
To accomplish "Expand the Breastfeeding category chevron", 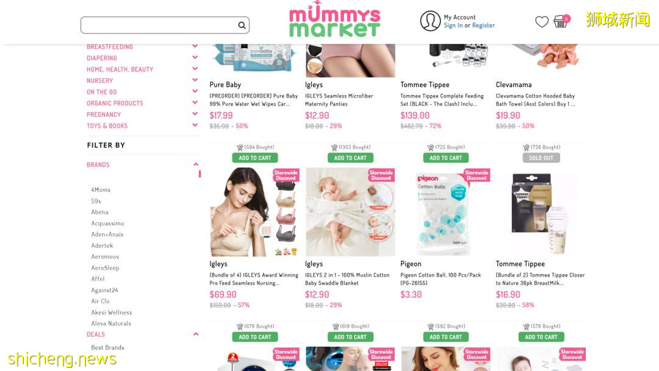I will tap(195, 46).
